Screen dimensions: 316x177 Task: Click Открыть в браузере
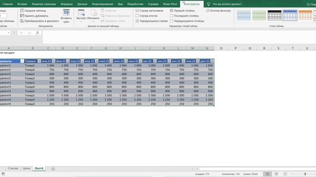[116, 16]
